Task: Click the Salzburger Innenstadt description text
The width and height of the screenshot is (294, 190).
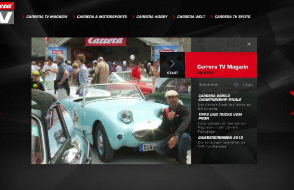Action: tap(221, 144)
